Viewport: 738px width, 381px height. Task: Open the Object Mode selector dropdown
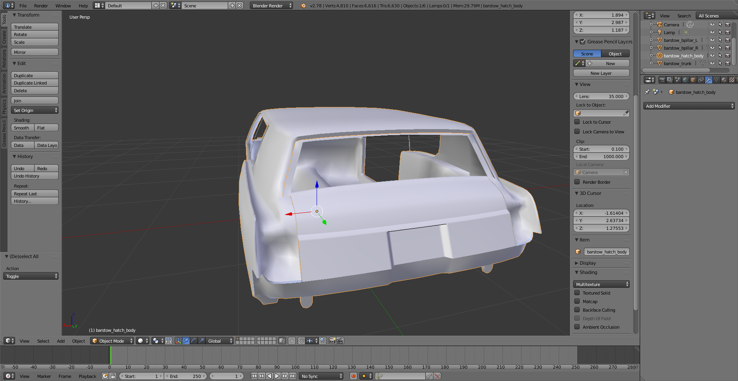[112, 341]
